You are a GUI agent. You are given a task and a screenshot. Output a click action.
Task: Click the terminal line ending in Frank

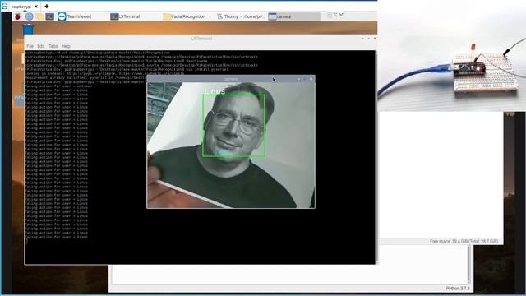pyautogui.click(x=56, y=237)
